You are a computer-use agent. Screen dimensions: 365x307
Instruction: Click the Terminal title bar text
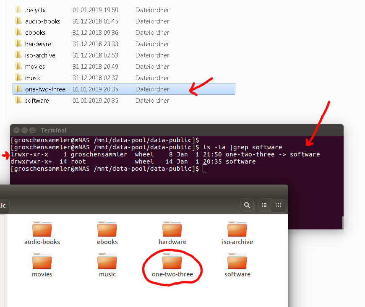54,130
